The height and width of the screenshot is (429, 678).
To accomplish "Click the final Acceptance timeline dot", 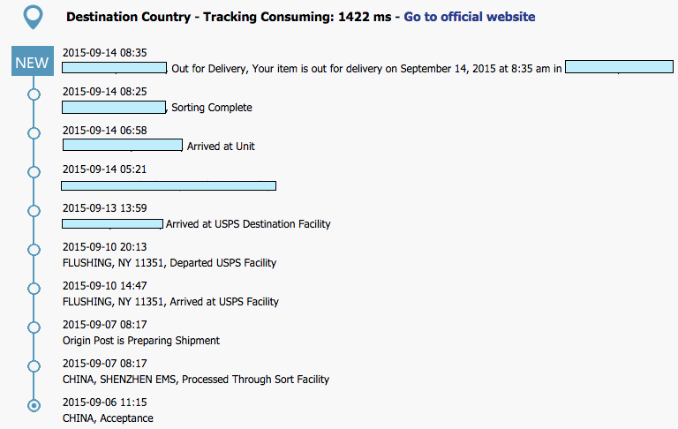I will [34, 405].
